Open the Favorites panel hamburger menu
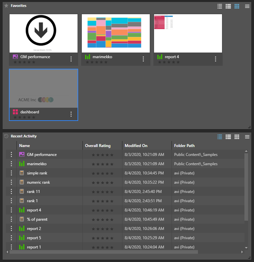Viewport: 254px width, 262px height. point(247,6)
